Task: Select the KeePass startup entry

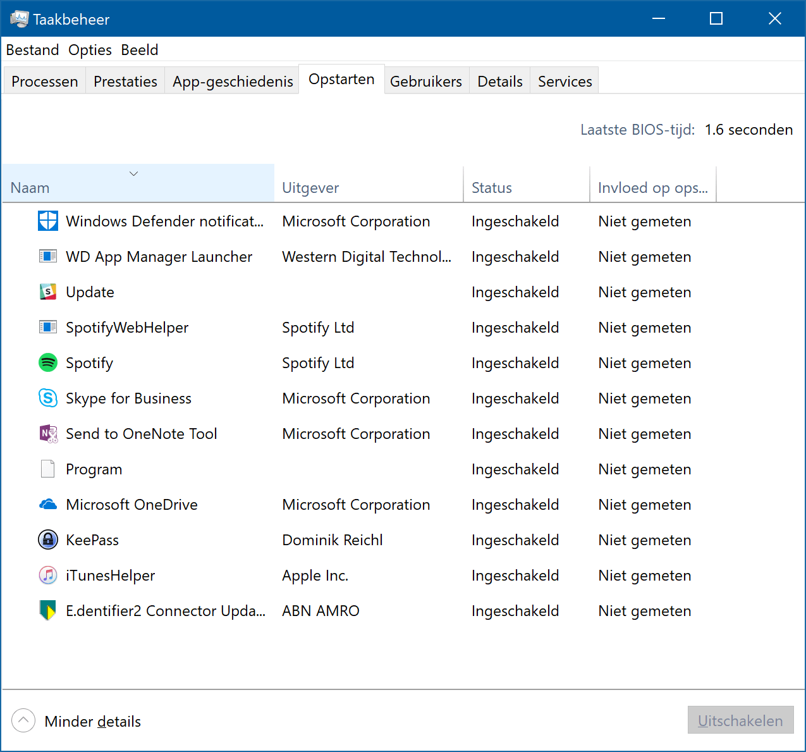Action: click(92, 540)
